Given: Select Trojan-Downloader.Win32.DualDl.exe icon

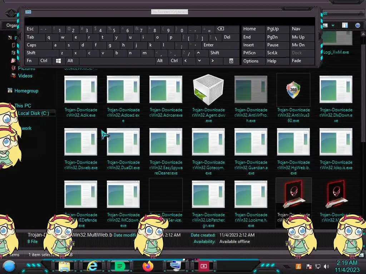Looking at the screenshot, I should click(x=123, y=142).
